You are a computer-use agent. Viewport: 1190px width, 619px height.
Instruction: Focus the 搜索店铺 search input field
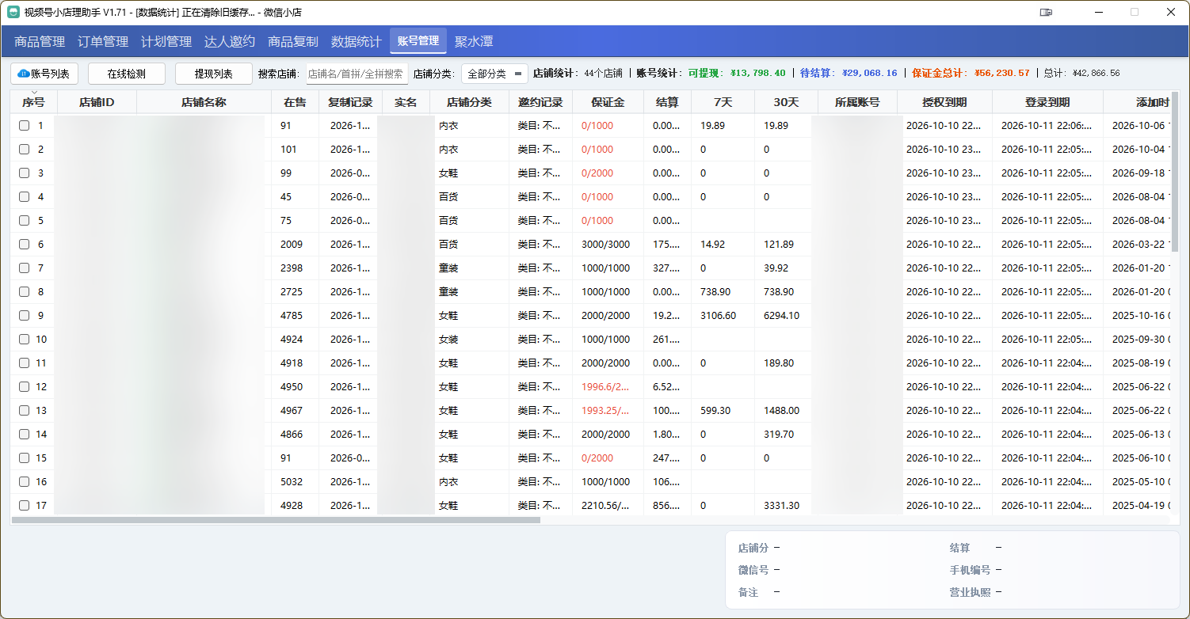click(x=357, y=74)
